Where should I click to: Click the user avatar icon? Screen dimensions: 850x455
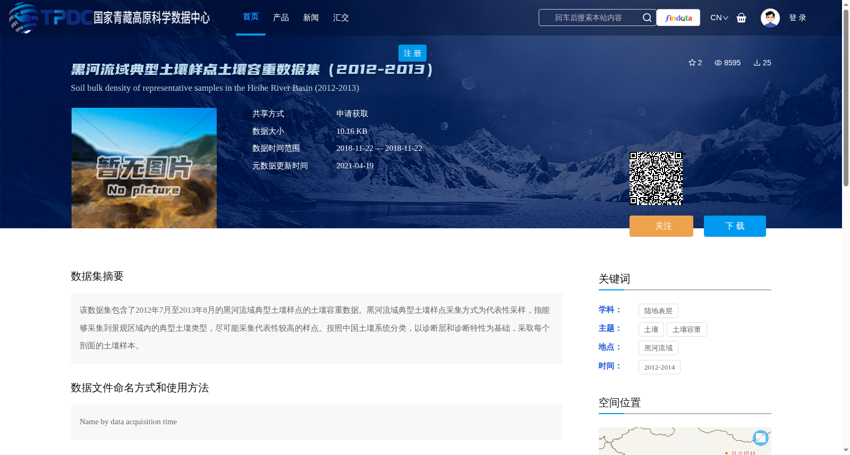pyautogui.click(x=770, y=18)
